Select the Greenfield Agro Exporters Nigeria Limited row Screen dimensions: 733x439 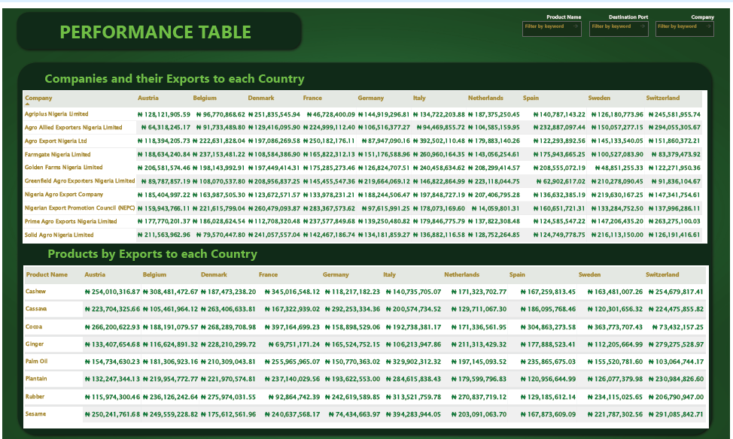click(80, 180)
